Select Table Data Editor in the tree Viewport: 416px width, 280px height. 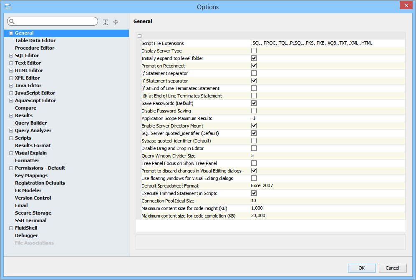[x=35, y=40]
